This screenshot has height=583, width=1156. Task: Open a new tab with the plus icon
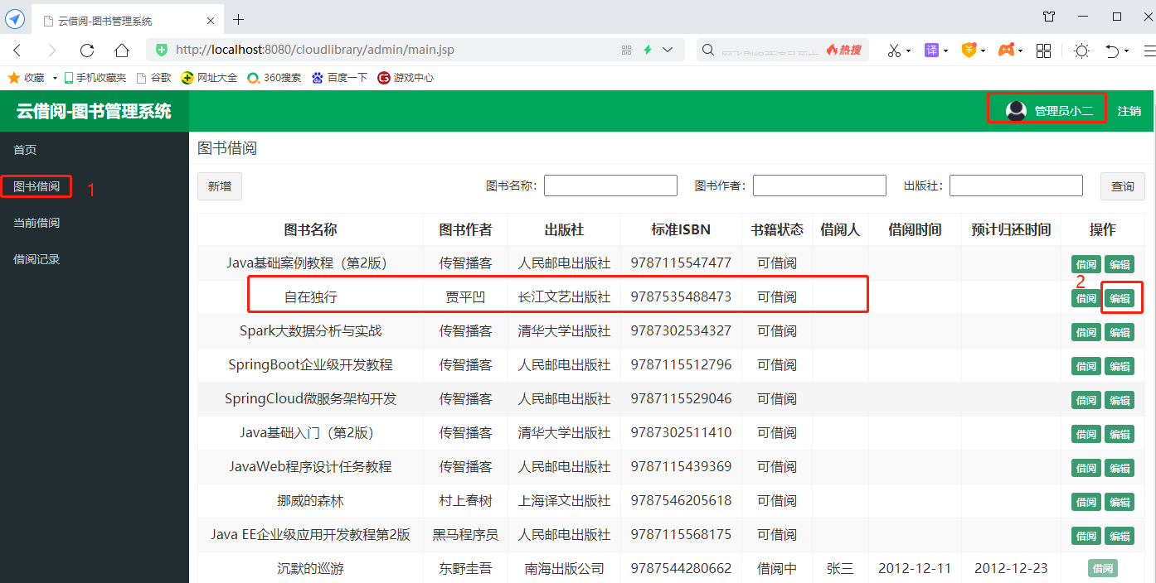coord(239,19)
